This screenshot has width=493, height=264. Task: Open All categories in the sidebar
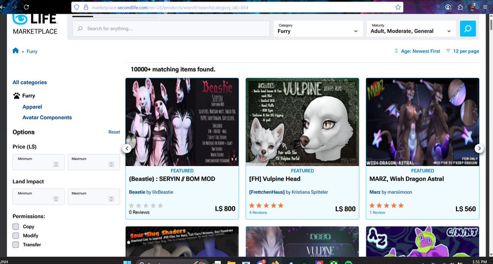click(x=30, y=82)
